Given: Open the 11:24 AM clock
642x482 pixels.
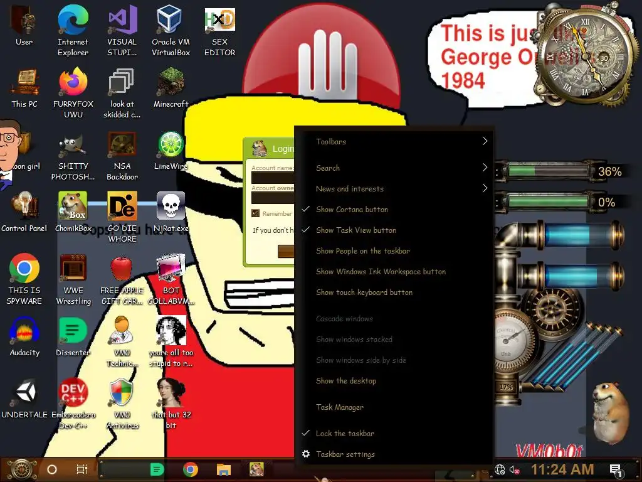Looking at the screenshot, I should (562, 469).
